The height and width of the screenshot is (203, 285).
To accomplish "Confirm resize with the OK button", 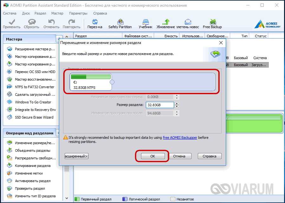I will pos(152,156).
